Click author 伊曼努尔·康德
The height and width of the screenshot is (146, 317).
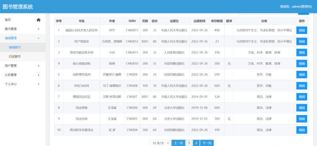[112, 75]
